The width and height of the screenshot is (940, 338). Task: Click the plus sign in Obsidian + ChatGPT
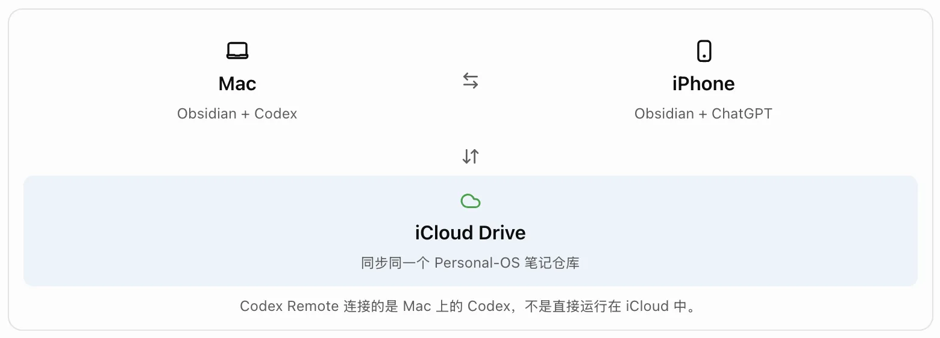point(702,114)
